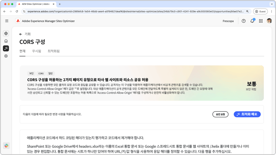Click the bold CORS opportunity headline
The width and height of the screenshot is (276, 155).
coord(88,80)
